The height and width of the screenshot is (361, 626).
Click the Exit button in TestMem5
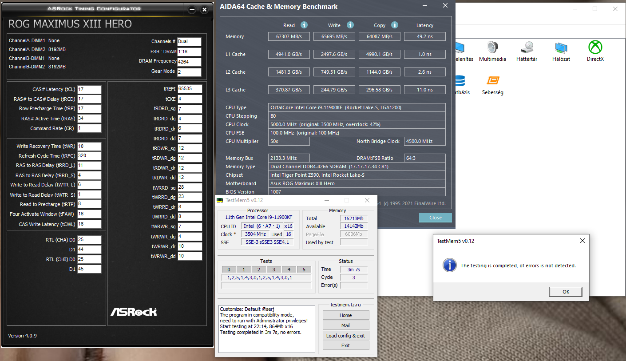pyautogui.click(x=346, y=345)
